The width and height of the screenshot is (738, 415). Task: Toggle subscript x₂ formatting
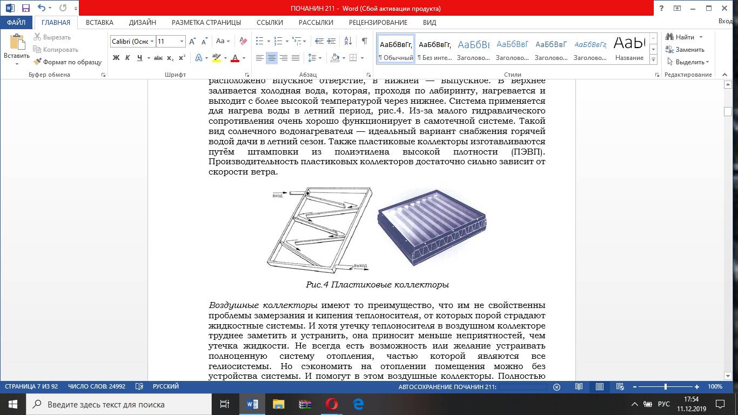click(x=170, y=58)
